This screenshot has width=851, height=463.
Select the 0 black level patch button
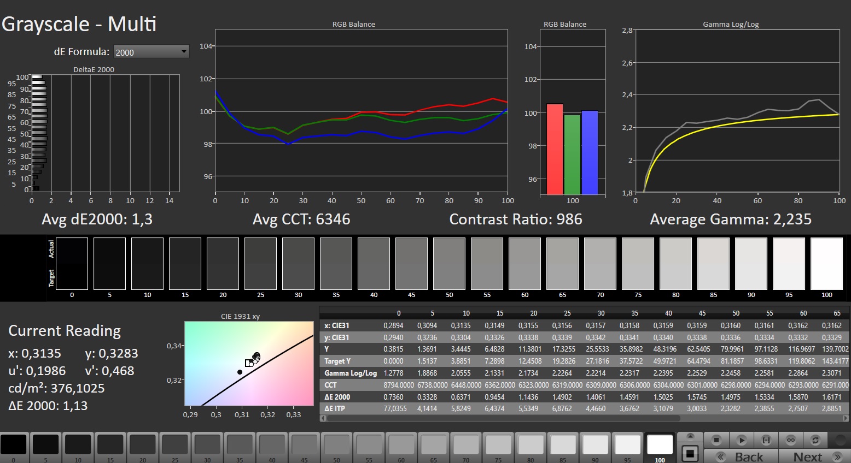pyautogui.click(x=14, y=445)
